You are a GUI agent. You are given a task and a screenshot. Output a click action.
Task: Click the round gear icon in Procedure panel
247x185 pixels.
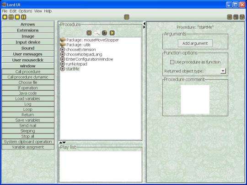click(x=104, y=33)
